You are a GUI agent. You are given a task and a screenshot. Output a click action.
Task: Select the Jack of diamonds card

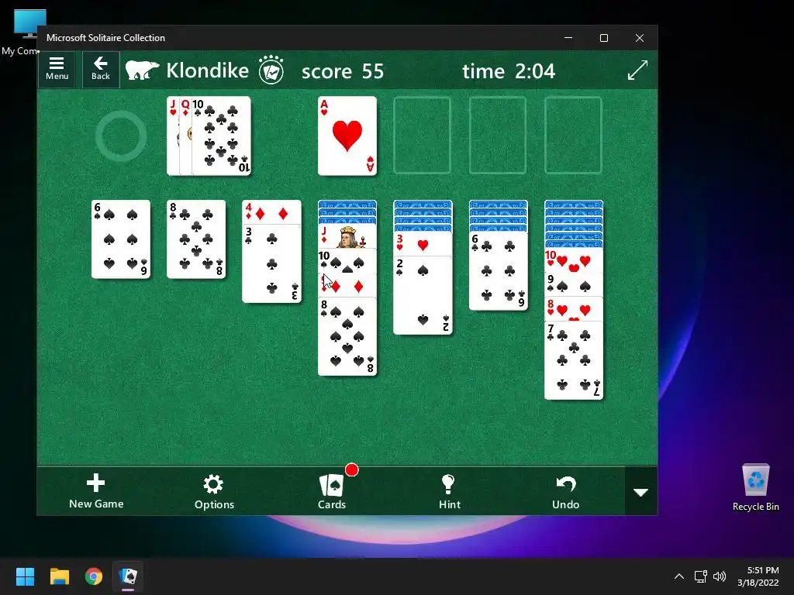(x=347, y=236)
